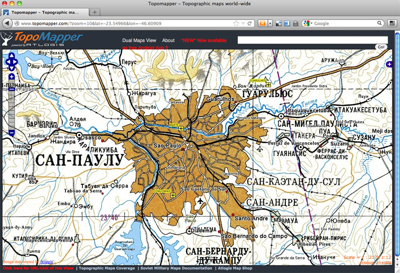400x273 pixels.
Task: Open the About page link
Action: point(168,40)
